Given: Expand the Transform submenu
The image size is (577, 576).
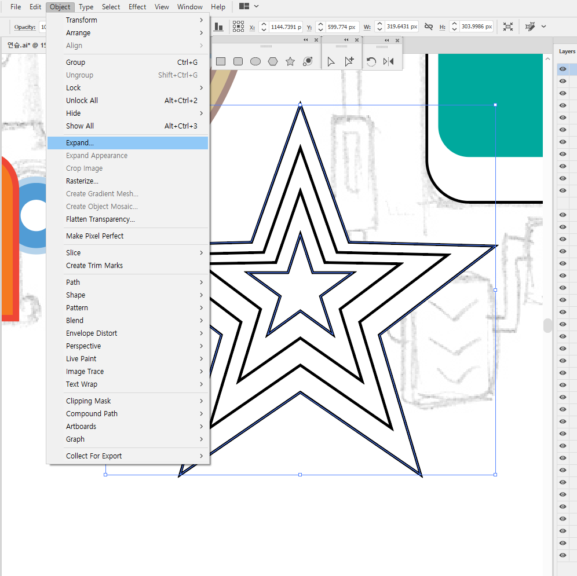Looking at the screenshot, I should coord(127,20).
